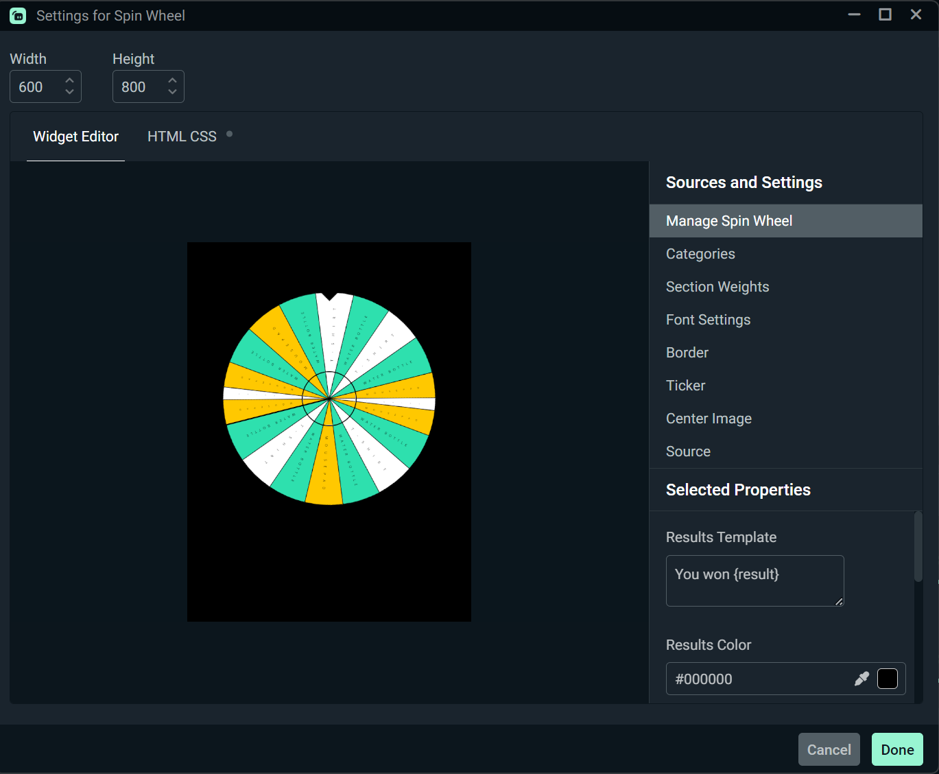Open the Source settings
The image size is (939, 774).
coord(688,451)
